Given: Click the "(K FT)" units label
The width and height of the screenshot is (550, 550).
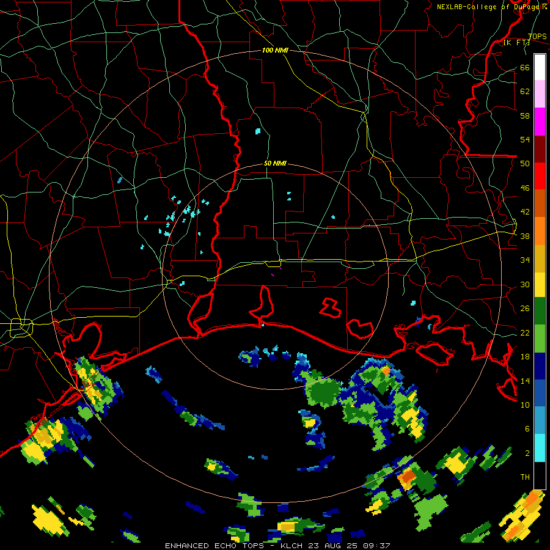Looking at the screenshot, I should (x=516, y=43).
